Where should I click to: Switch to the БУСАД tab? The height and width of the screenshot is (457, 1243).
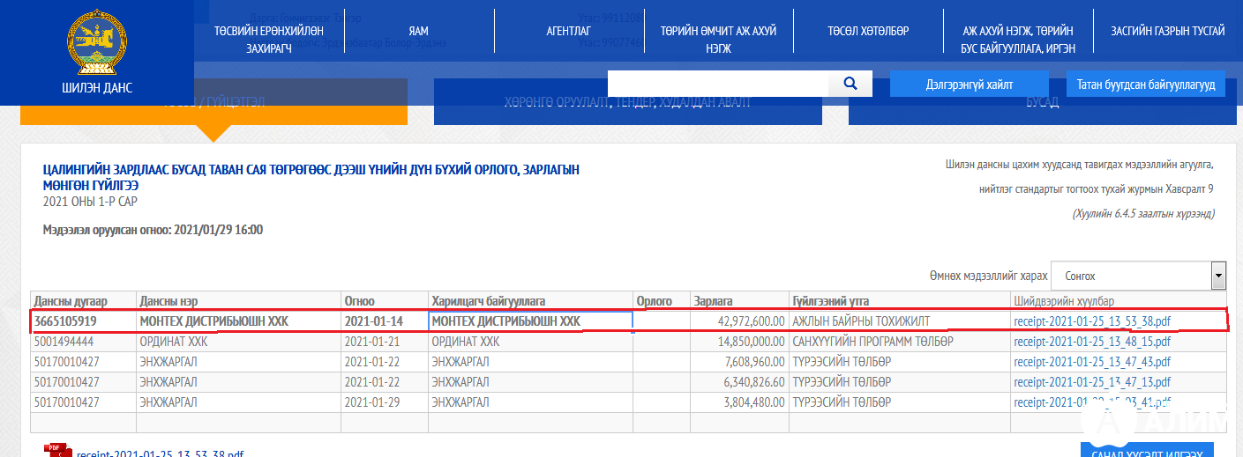point(1042,102)
